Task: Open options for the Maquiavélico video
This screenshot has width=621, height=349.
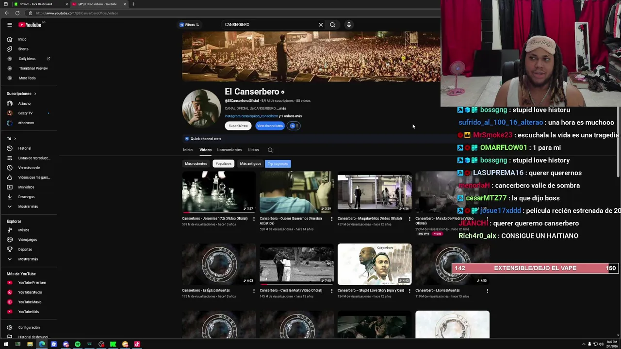Action: tap(409, 219)
